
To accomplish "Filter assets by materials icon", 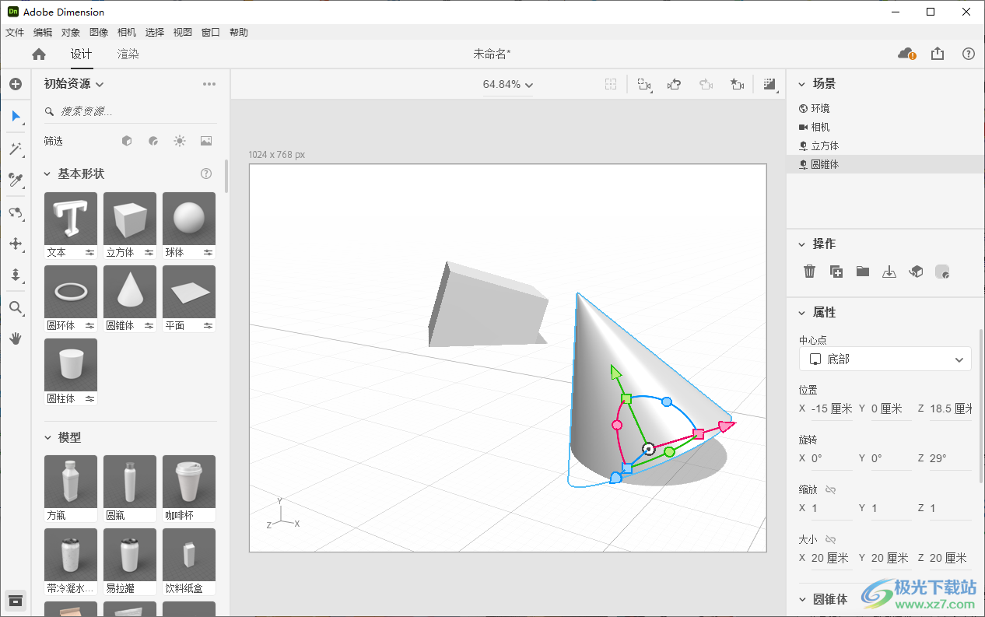I will 153,141.
